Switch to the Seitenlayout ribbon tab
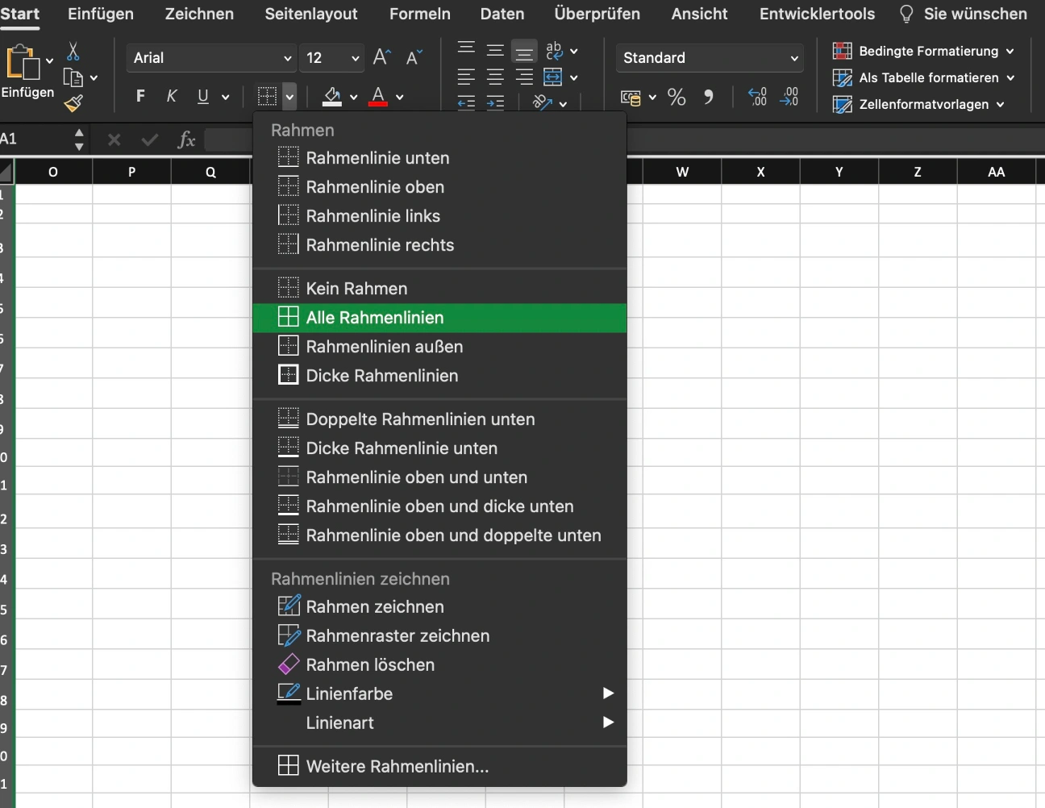The width and height of the screenshot is (1045, 808). (311, 14)
